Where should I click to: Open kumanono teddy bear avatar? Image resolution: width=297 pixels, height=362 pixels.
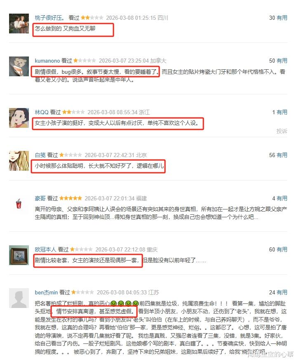[x=19, y=66]
